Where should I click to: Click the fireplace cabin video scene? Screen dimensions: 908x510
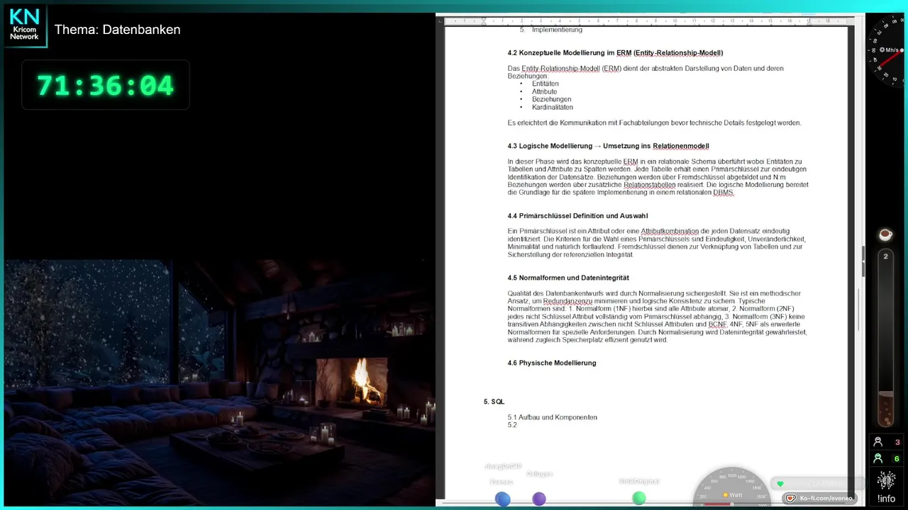[219, 382]
